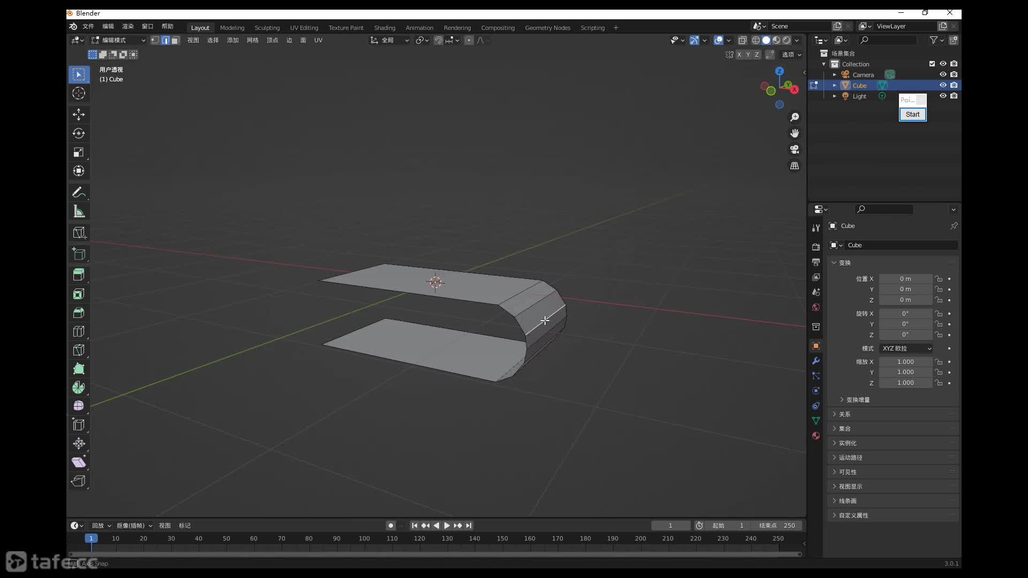Viewport: 1028px width, 578px height.
Task: Open the Material properties tab icon
Action: (816, 436)
